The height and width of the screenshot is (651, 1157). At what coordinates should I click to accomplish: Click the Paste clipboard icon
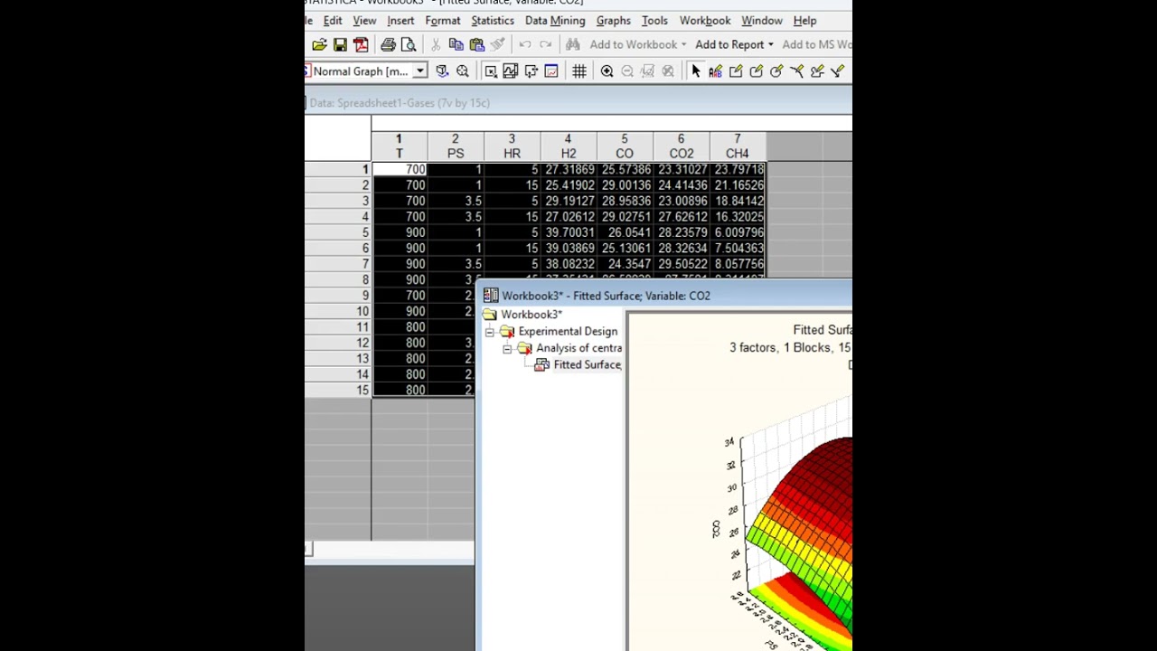pos(476,44)
